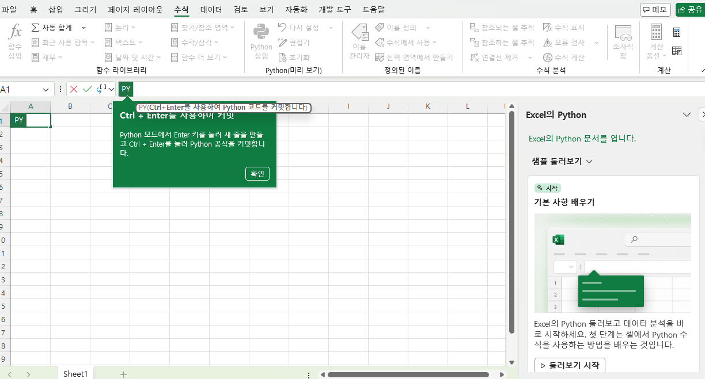Switch to the 개발 도구 tab

335,10
